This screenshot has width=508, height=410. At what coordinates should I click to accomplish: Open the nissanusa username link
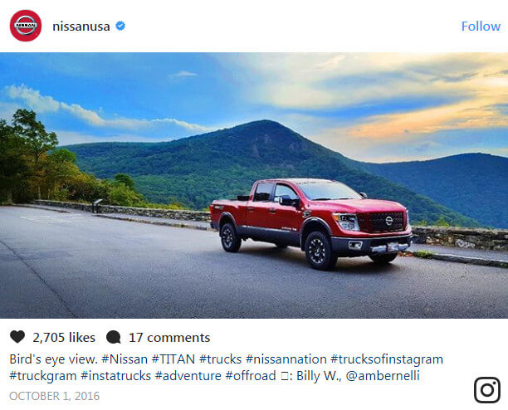81,26
